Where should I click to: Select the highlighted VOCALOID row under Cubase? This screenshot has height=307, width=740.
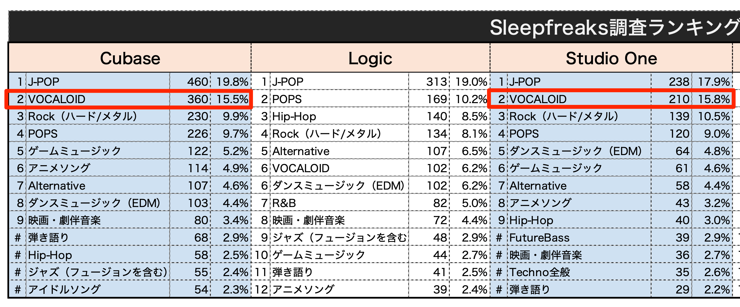[129, 99]
